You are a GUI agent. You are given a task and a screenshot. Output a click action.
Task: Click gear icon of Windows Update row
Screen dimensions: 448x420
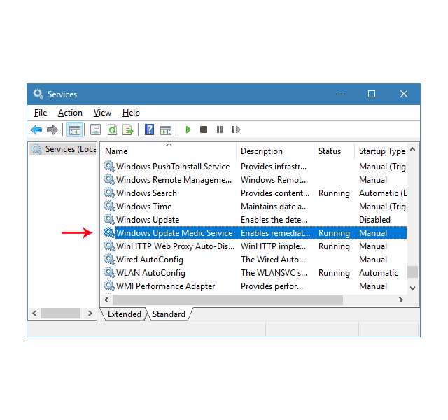pos(109,219)
